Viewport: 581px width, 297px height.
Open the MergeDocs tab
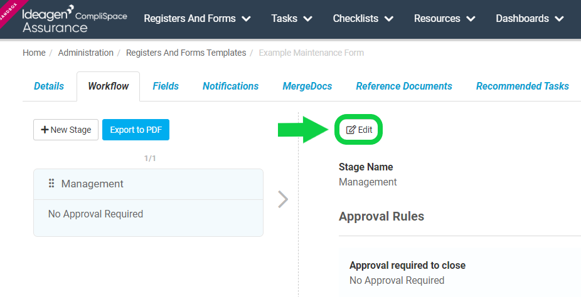coord(307,86)
